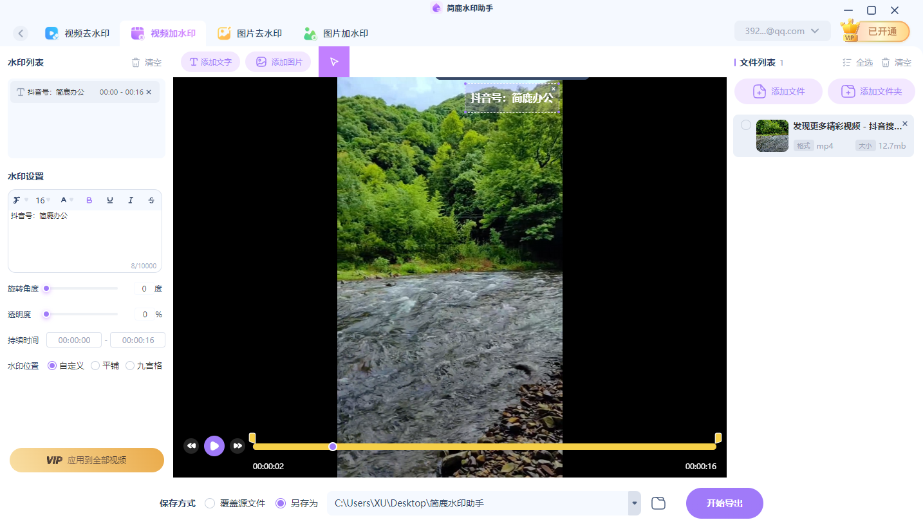
Task: Click the file name 发现更多精彩视频 - 抖音搜
Action: tap(847, 126)
